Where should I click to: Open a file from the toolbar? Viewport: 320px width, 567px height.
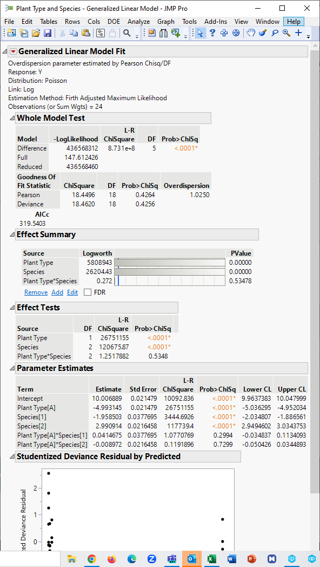point(36,33)
